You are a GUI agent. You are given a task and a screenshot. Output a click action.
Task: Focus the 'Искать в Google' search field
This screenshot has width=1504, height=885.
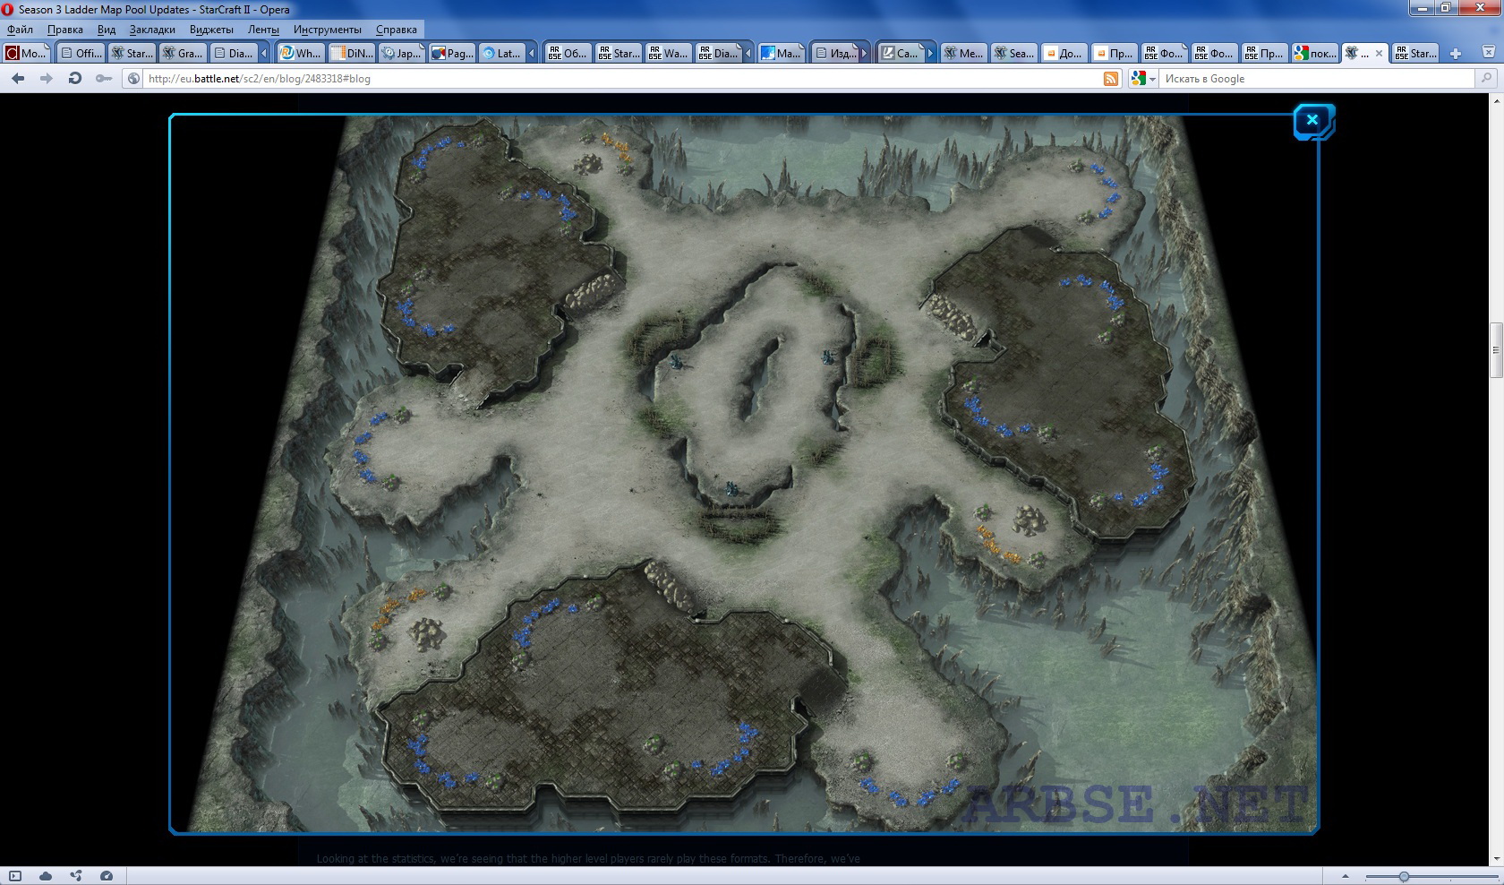pos(1316,79)
